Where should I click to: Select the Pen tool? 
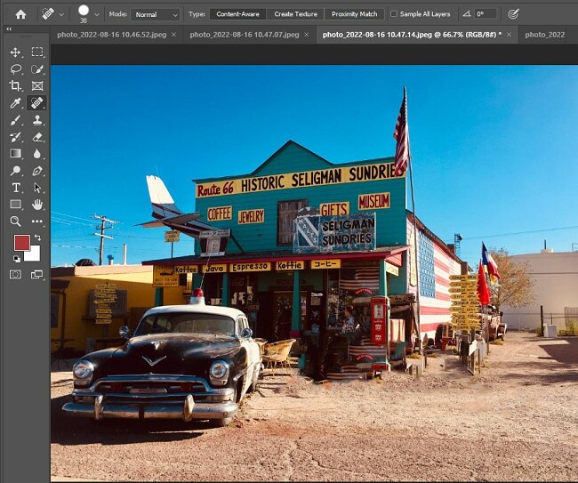(36, 171)
